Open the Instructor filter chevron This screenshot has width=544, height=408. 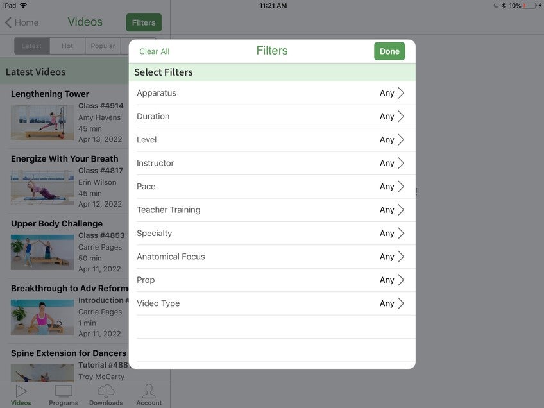click(x=401, y=163)
